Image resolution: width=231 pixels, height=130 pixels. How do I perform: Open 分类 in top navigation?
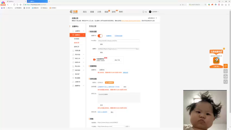point(99,12)
